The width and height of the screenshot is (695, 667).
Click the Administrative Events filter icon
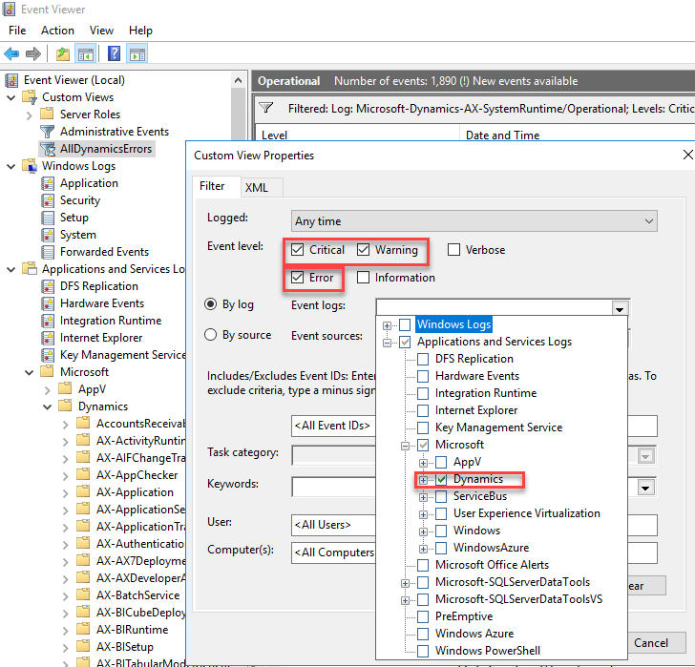[48, 132]
